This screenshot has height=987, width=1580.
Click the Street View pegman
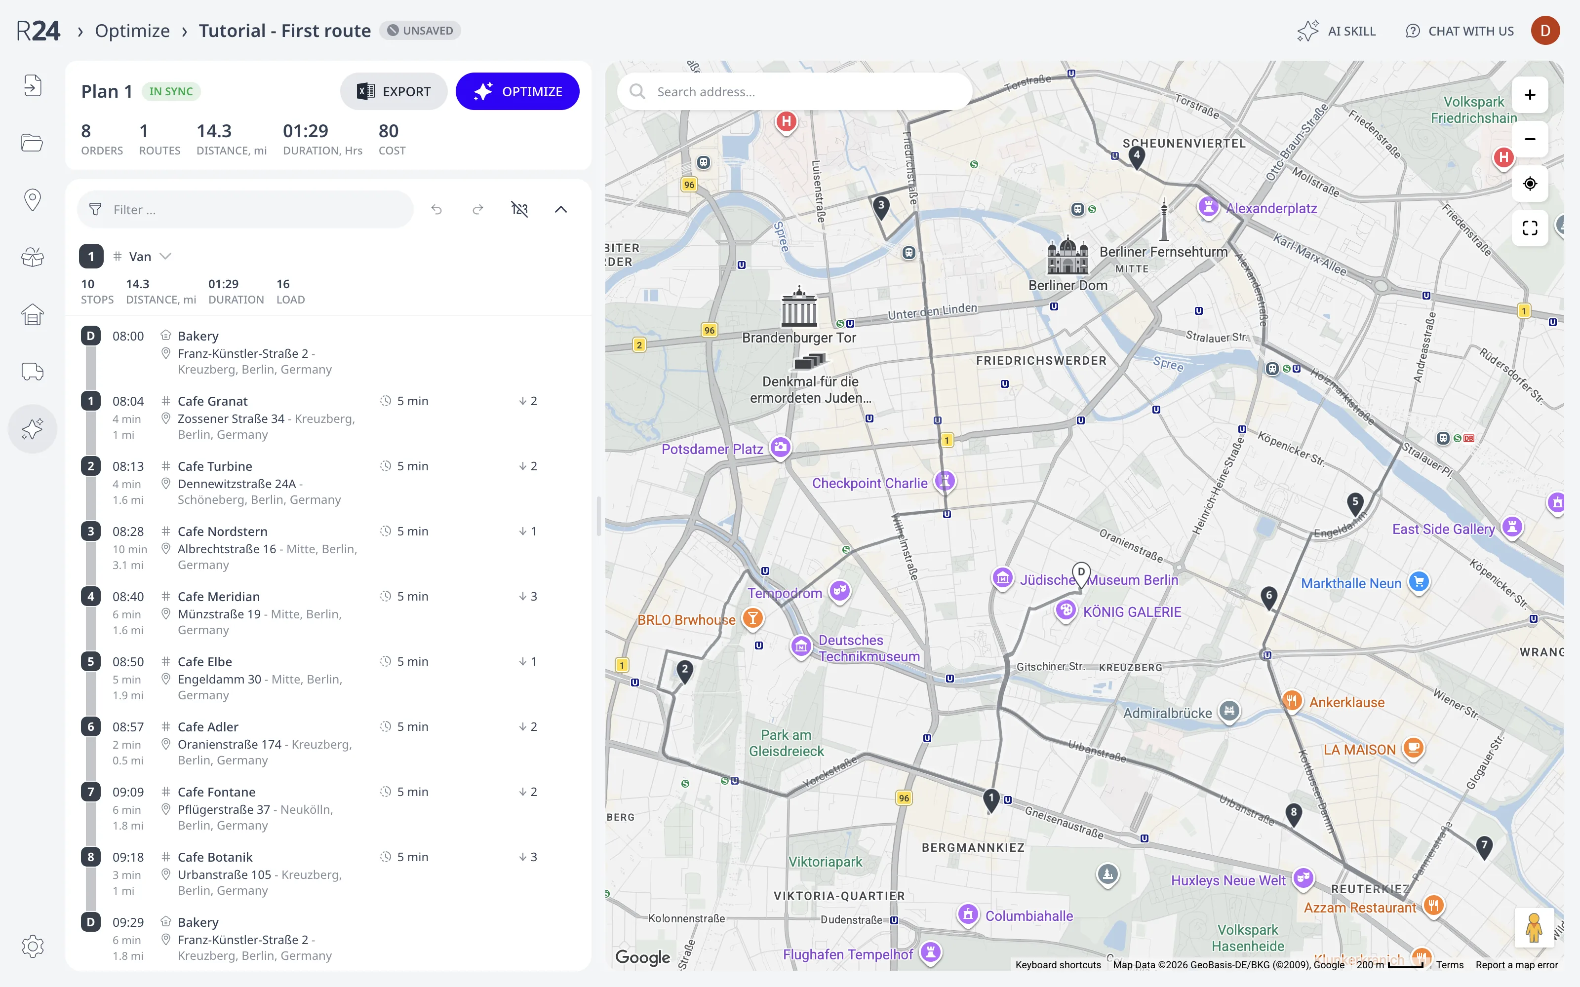(x=1534, y=927)
